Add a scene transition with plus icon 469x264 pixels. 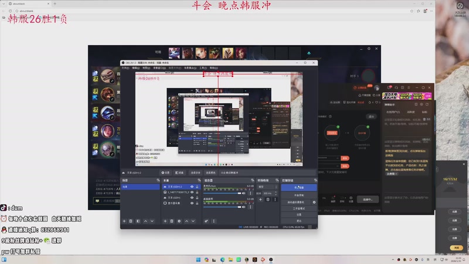coord(260,199)
